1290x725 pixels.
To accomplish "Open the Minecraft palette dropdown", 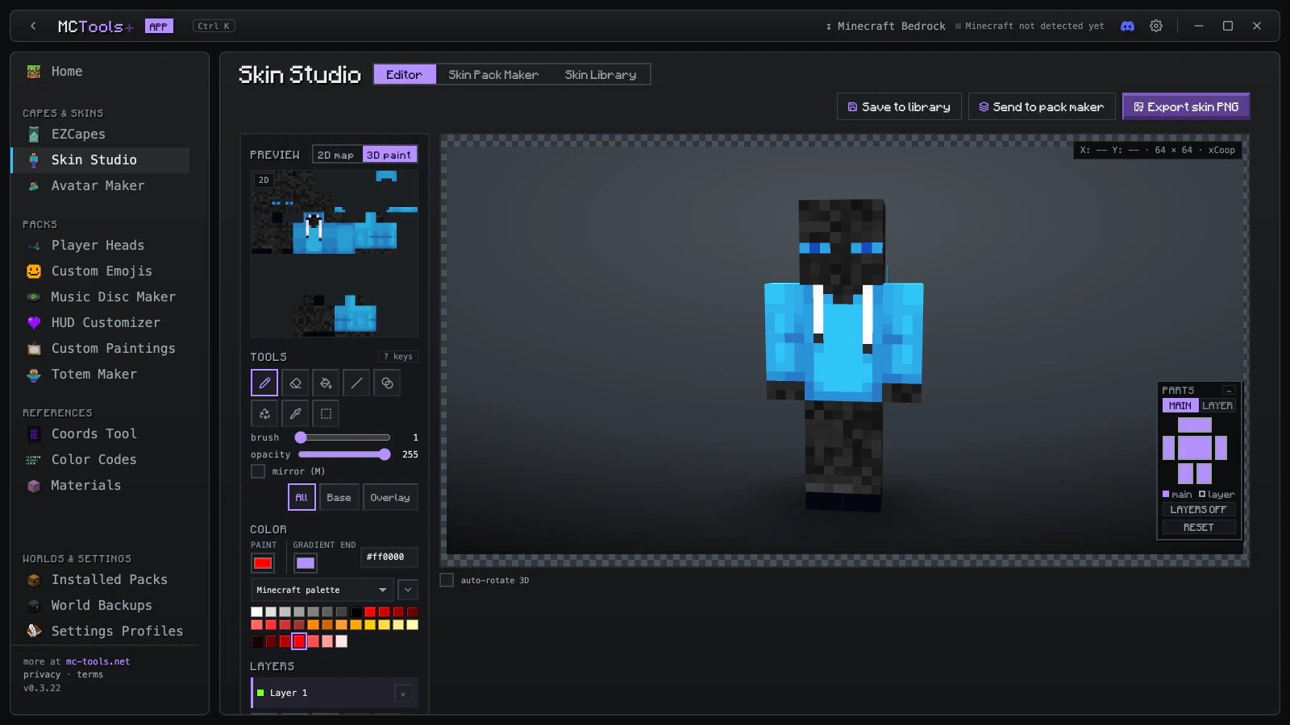I will tap(322, 590).
